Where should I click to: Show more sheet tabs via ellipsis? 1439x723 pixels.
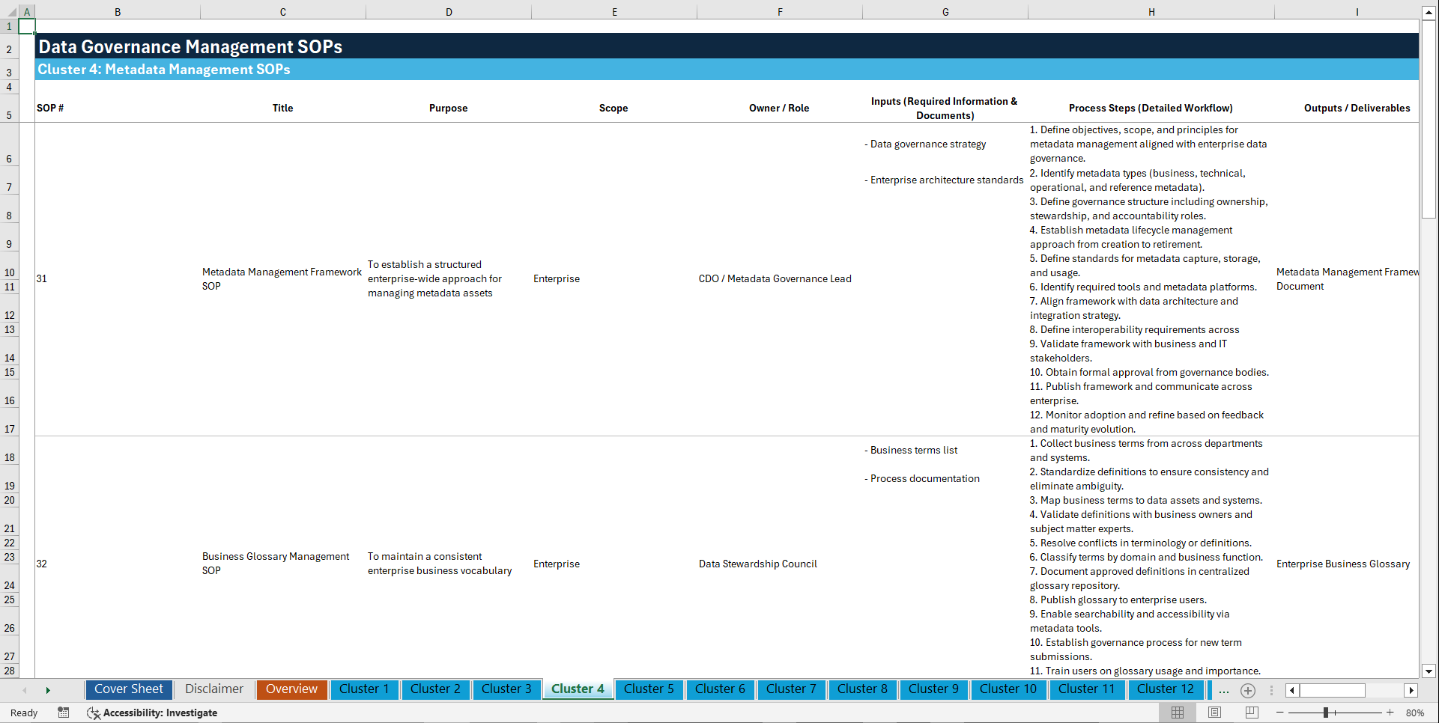(x=1224, y=690)
